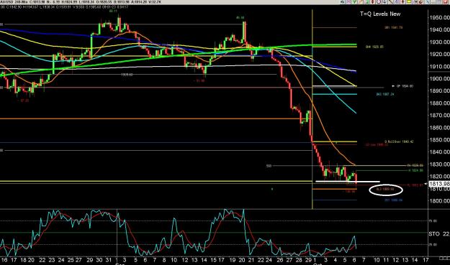
Task: Click the 1910.00 price axis label
Action: pyautogui.click(x=439, y=66)
